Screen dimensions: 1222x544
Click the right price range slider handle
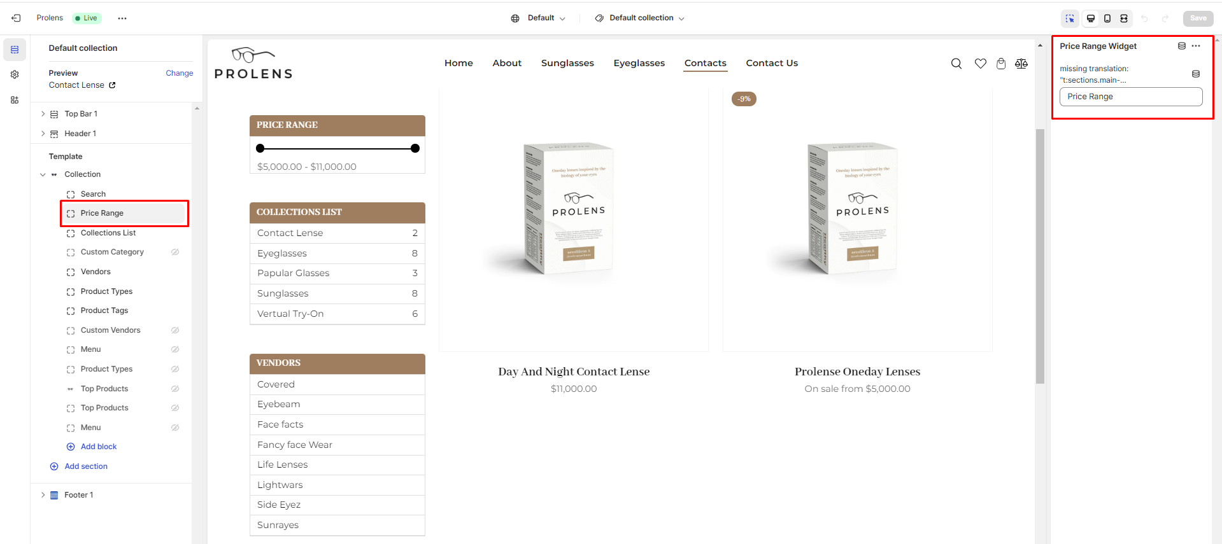(415, 148)
